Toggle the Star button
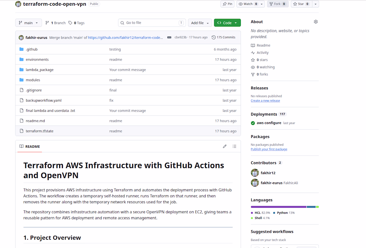366x248 pixels. coord(301,4)
